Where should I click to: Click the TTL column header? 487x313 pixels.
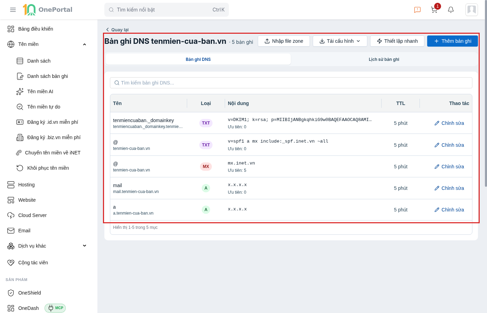coord(401,103)
